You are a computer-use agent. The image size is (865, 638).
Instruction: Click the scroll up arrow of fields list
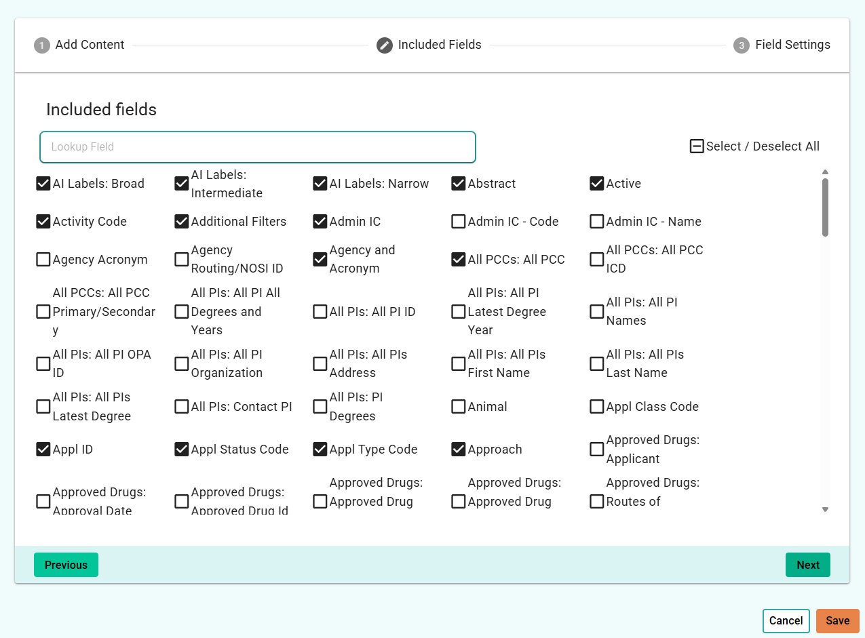826,172
